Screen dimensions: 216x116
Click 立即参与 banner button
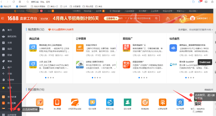click(x=111, y=18)
